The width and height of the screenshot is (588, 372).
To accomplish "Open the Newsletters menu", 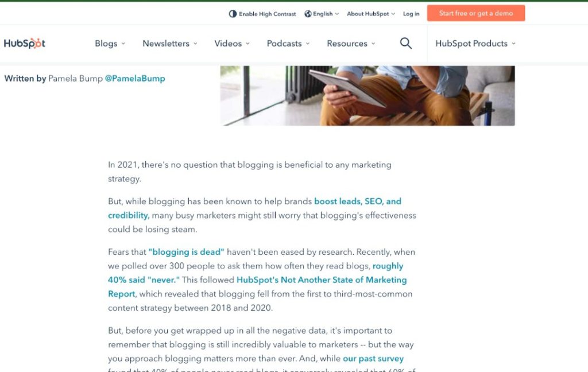I will (x=170, y=44).
